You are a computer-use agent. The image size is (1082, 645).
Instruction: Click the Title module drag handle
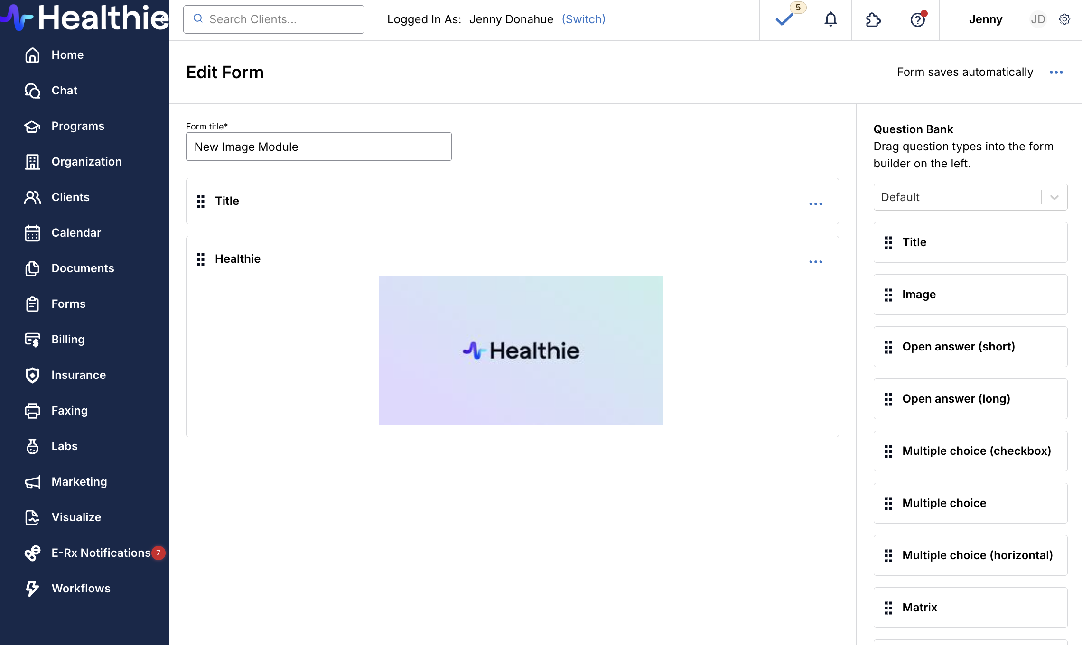[x=201, y=201]
